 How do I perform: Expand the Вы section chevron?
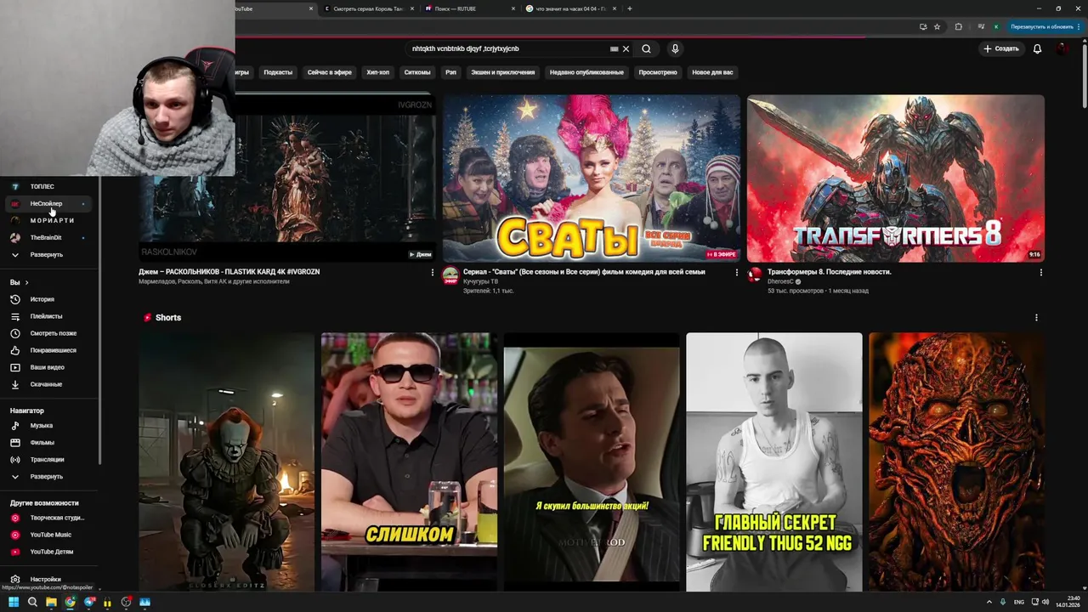click(26, 282)
